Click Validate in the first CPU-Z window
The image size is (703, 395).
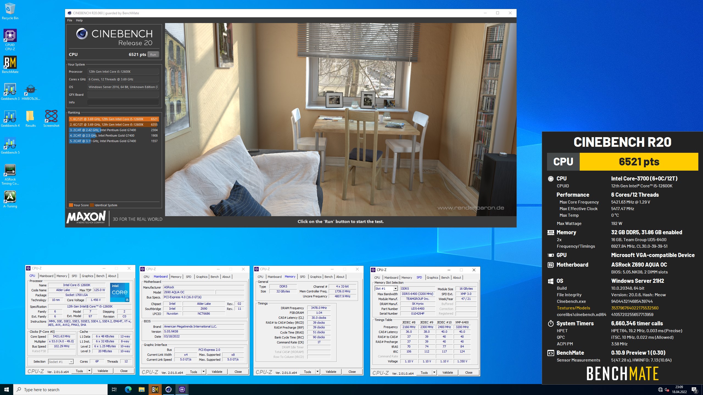(103, 371)
